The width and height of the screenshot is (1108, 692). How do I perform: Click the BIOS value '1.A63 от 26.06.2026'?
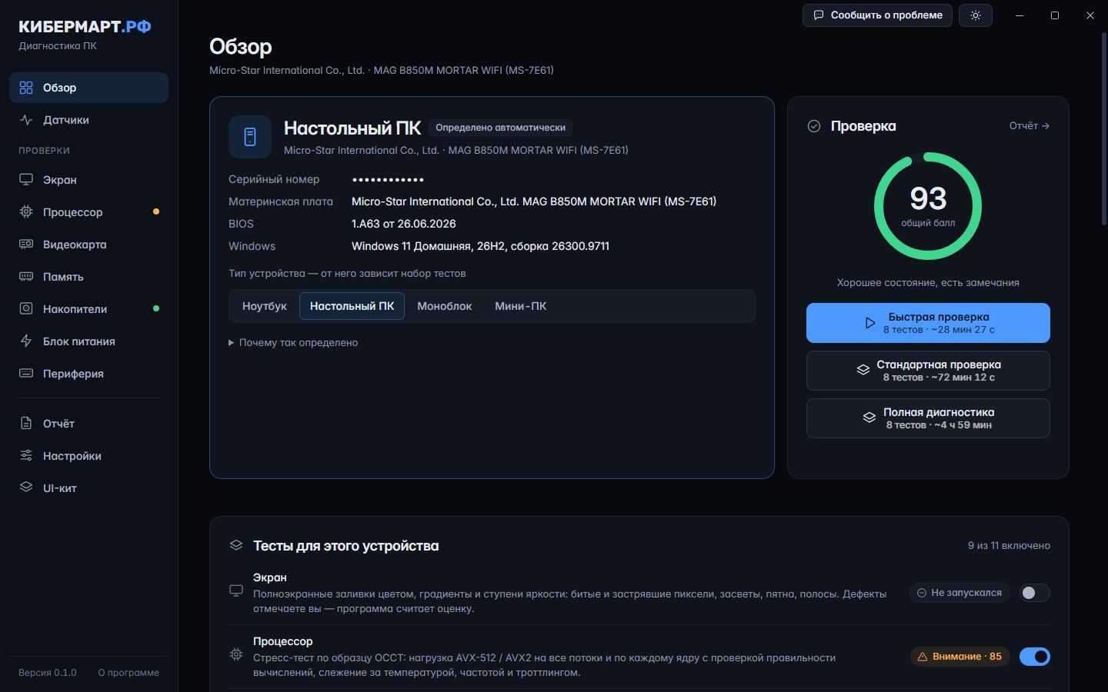point(403,224)
